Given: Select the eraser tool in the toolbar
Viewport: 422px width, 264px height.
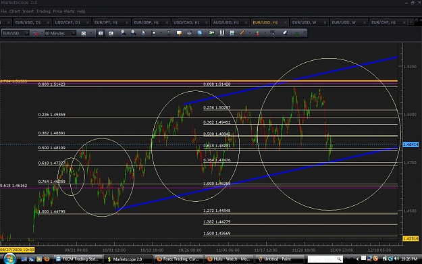Looking at the screenshot, I should point(286,33).
